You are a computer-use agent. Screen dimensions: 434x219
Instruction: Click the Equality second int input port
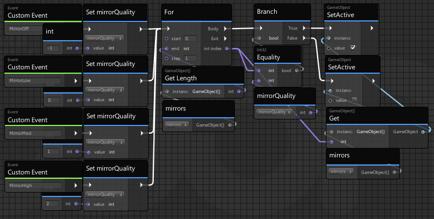point(259,81)
